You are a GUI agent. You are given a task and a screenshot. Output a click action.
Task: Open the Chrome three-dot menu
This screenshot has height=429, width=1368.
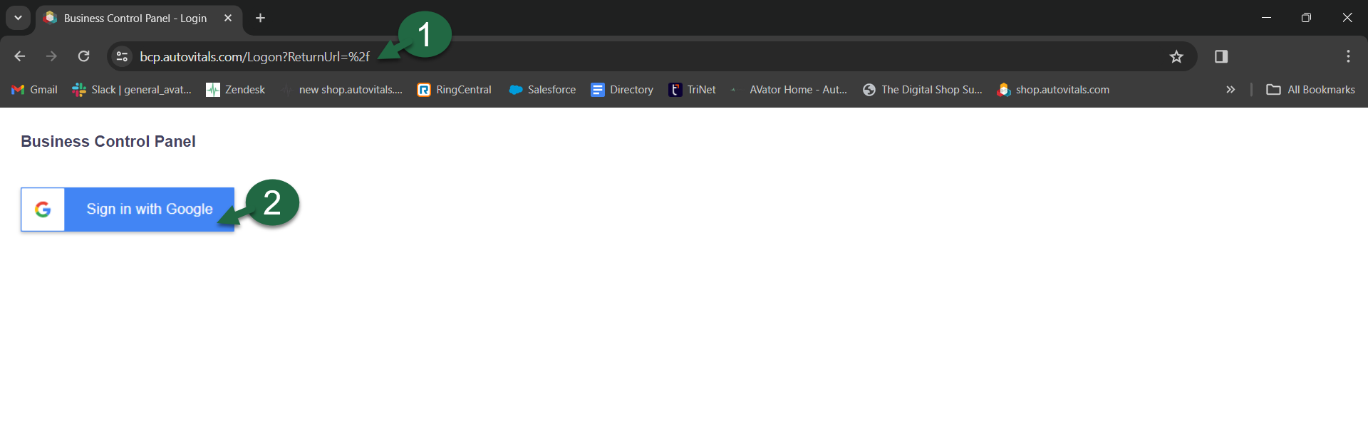[1347, 56]
